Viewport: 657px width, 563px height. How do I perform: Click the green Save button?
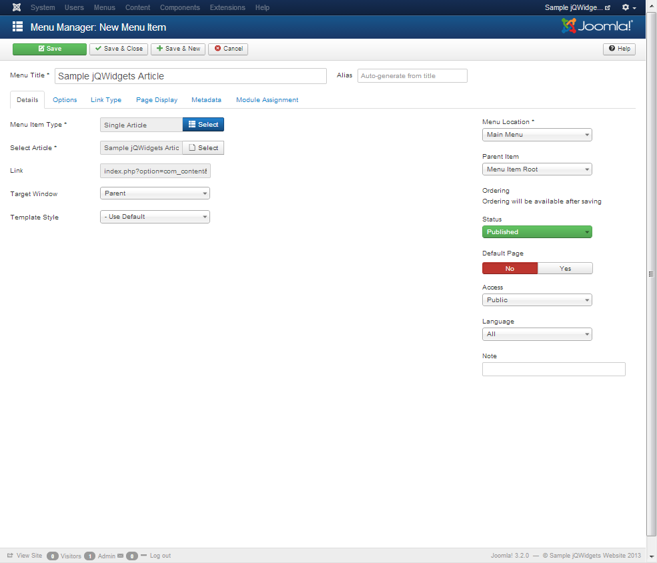point(49,49)
